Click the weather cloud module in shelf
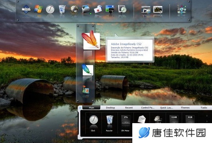The height and width of the screenshot is (143, 212). tap(158, 119)
